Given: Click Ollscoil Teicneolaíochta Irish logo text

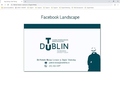Looking at the screenshot, I should pos(60,41).
